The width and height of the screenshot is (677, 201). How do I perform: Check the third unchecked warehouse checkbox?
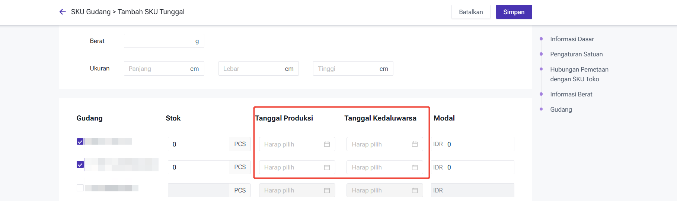(x=80, y=188)
